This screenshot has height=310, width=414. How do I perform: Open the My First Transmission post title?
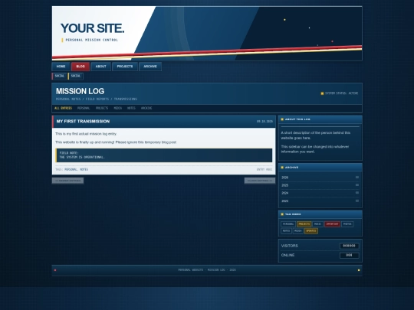[x=83, y=121]
